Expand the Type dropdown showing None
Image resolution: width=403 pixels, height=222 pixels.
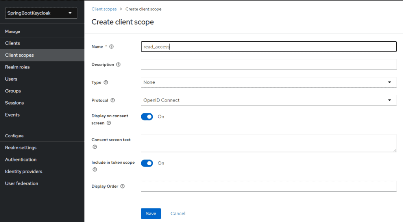[268, 82]
